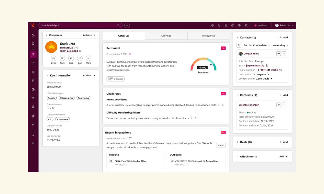324x194 pixels.
Task: Copy the (800) 745-3000 number with copy icon
Action: click(x=80, y=51)
